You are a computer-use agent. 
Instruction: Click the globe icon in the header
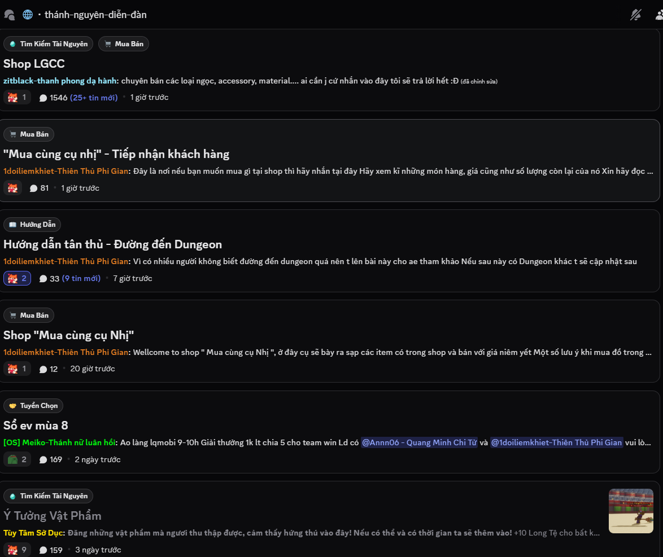pyautogui.click(x=28, y=15)
